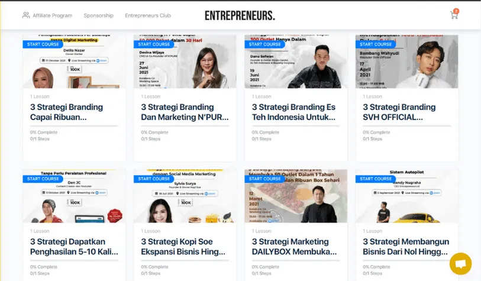Screen dimensions: 481x281
Task: Start course on Sylvia Surya card
Action: click(x=154, y=179)
